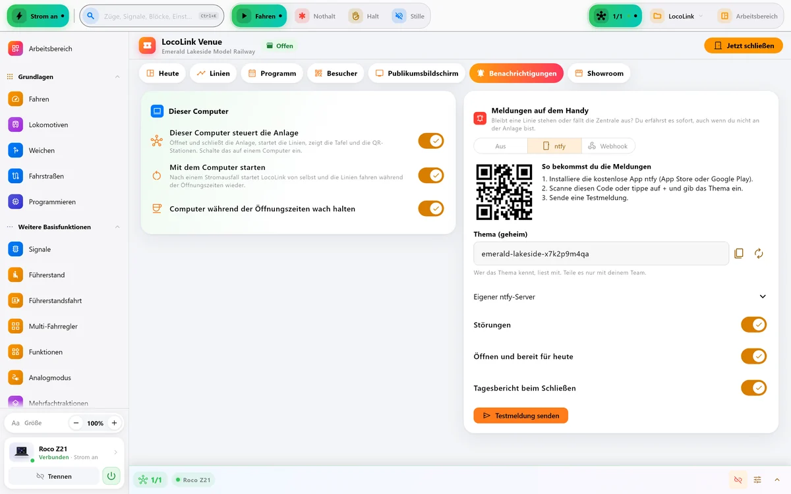Select Aus notification mode
Image resolution: width=791 pixels, height=494 pixels.
click(x=501, y=146)
